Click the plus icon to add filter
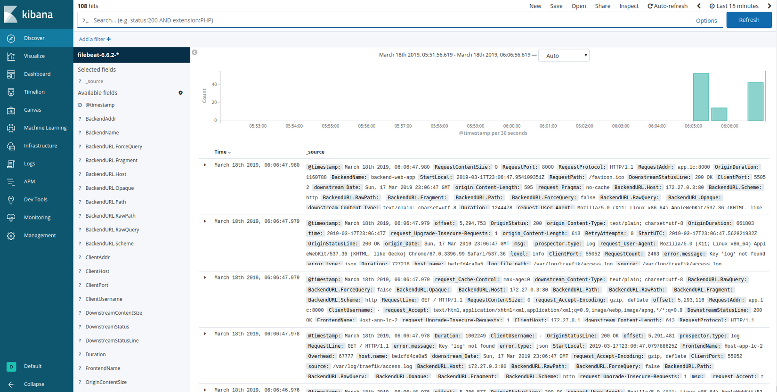 109,39
